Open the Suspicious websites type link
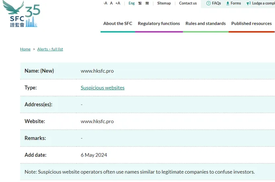The image size is (275, 182). pos(103,88)
